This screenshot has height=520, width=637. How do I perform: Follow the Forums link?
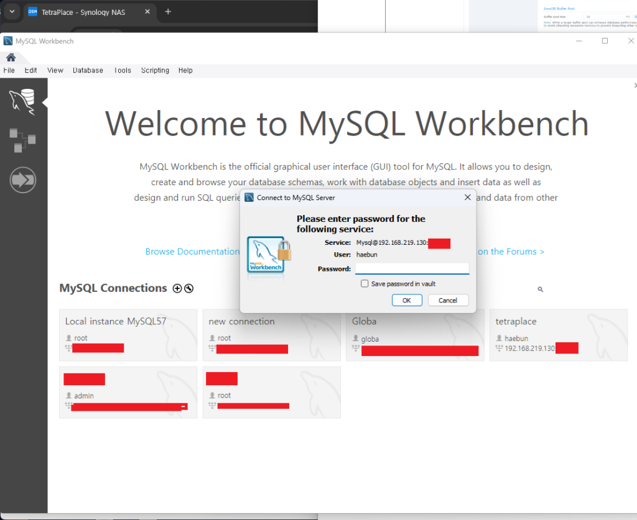(x=511, y=252)
